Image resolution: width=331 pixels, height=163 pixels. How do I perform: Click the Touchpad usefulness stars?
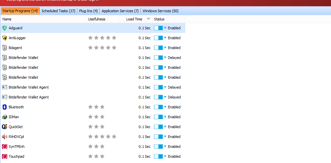pos(96,156)
